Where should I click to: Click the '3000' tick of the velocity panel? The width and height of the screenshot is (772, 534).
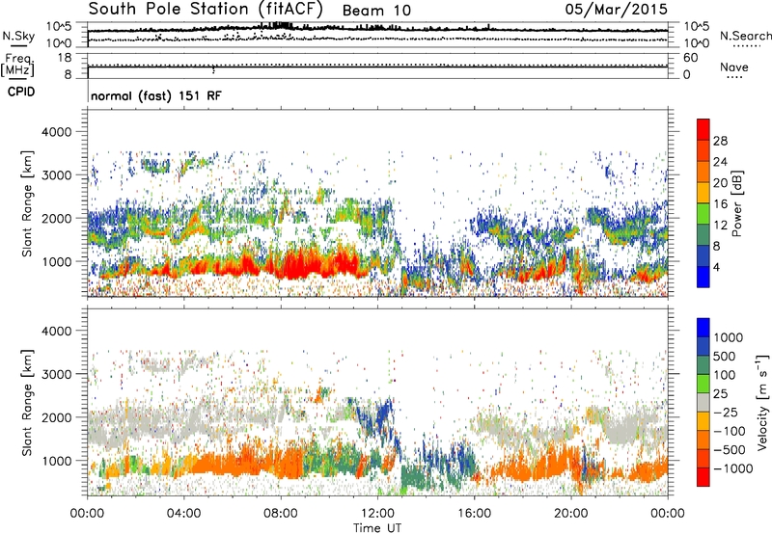point(57,374)
